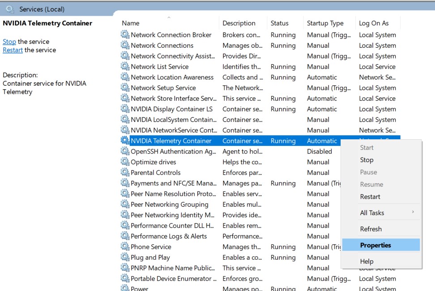Open the All Tasks submenu

381,213
